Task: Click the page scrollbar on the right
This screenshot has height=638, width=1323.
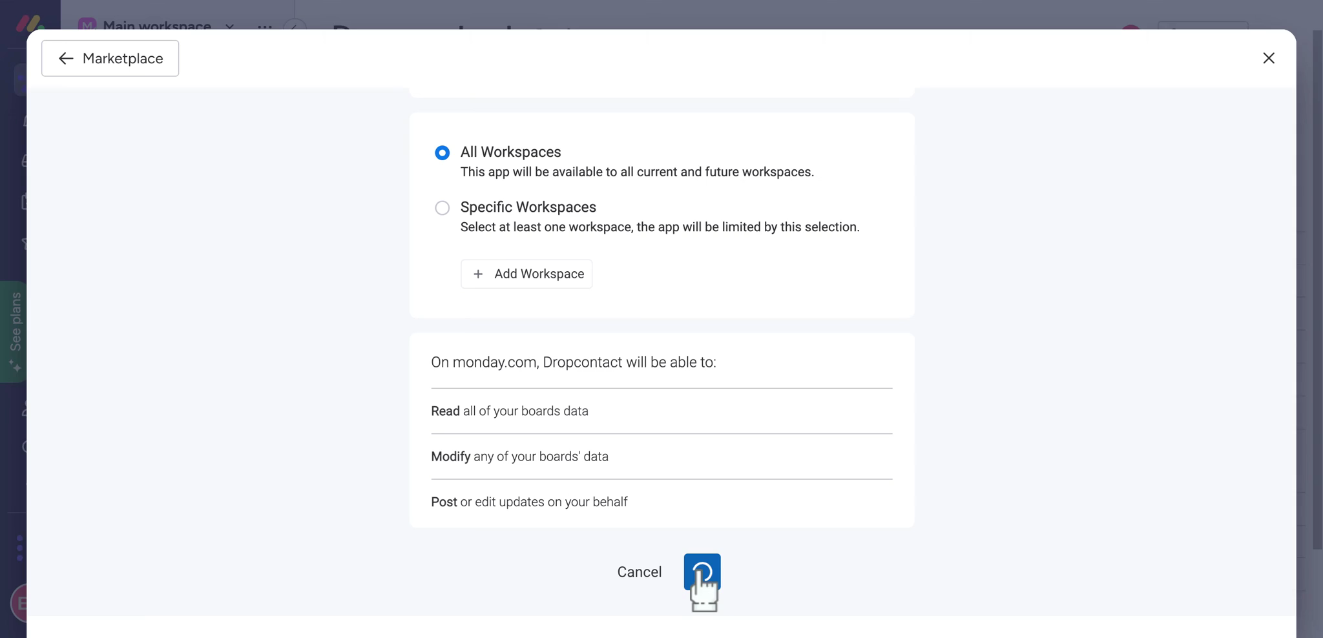Action: (1317, 291)
